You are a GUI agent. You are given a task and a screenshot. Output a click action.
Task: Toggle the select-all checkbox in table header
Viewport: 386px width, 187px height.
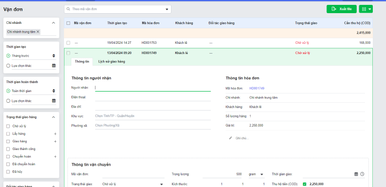click(68, 23)
